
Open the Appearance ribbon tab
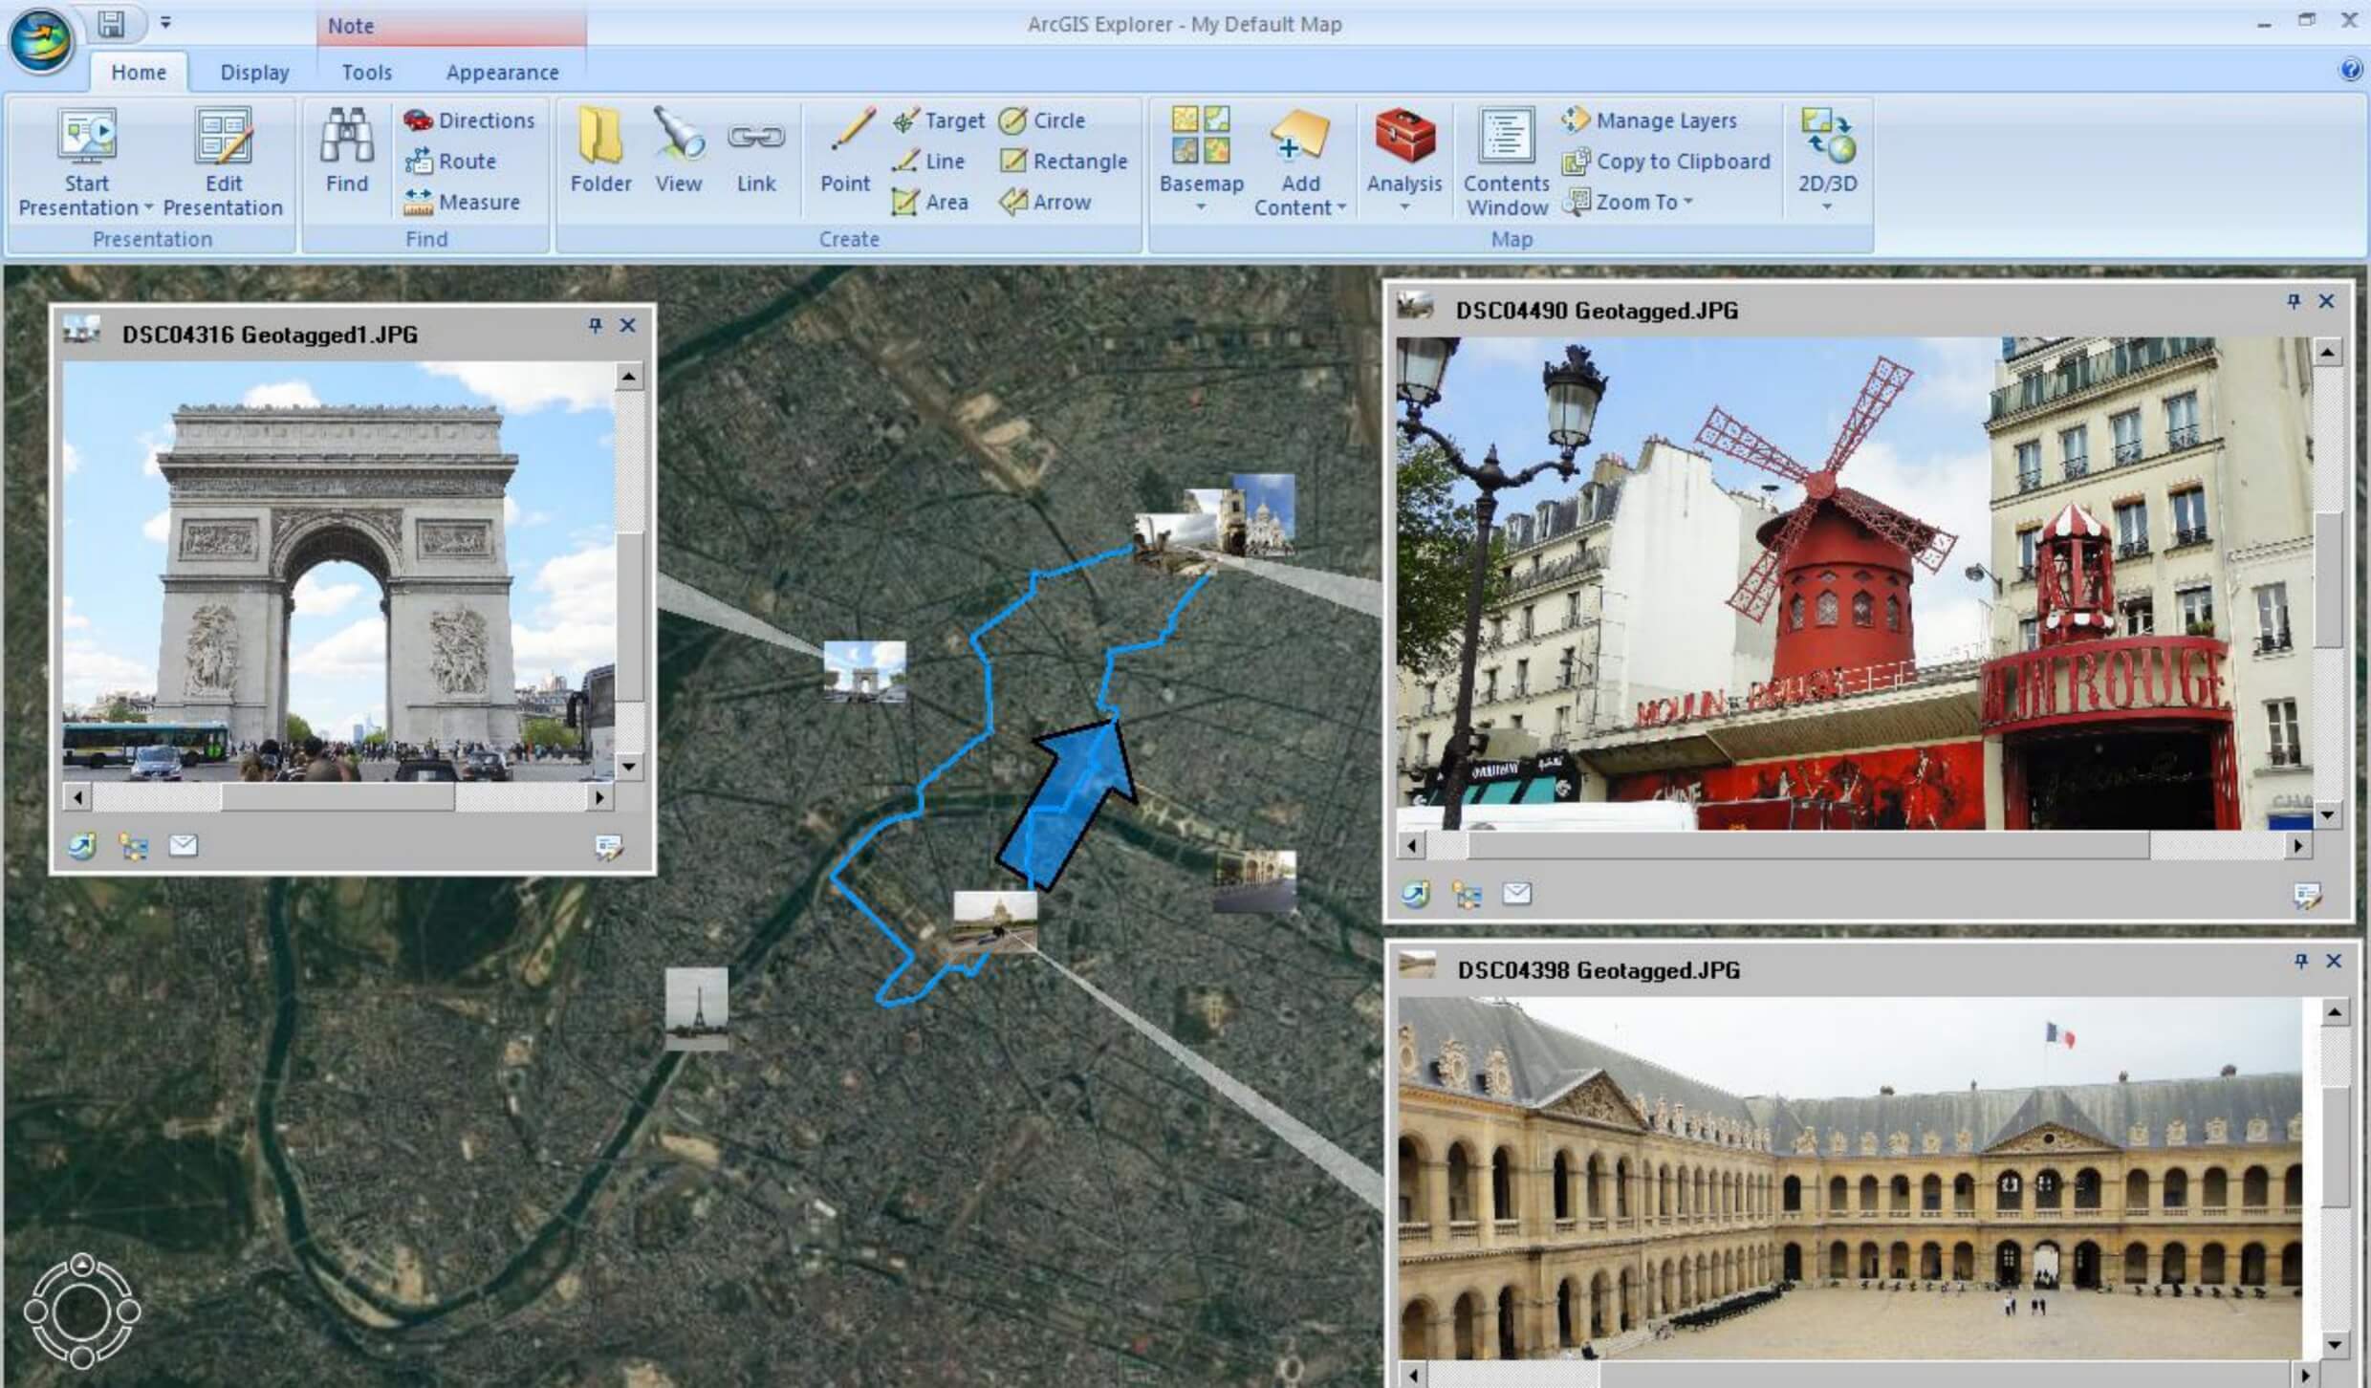[x=502, y=73]
